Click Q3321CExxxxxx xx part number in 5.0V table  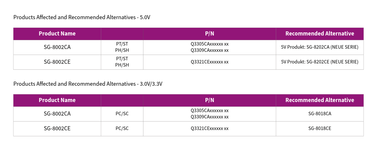[x=210, y=62]
